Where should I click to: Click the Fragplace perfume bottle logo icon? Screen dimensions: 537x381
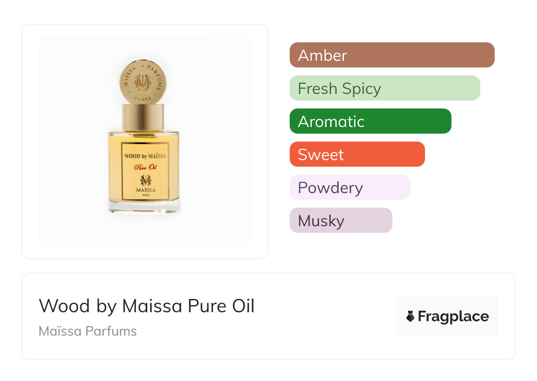pos(410,316)
